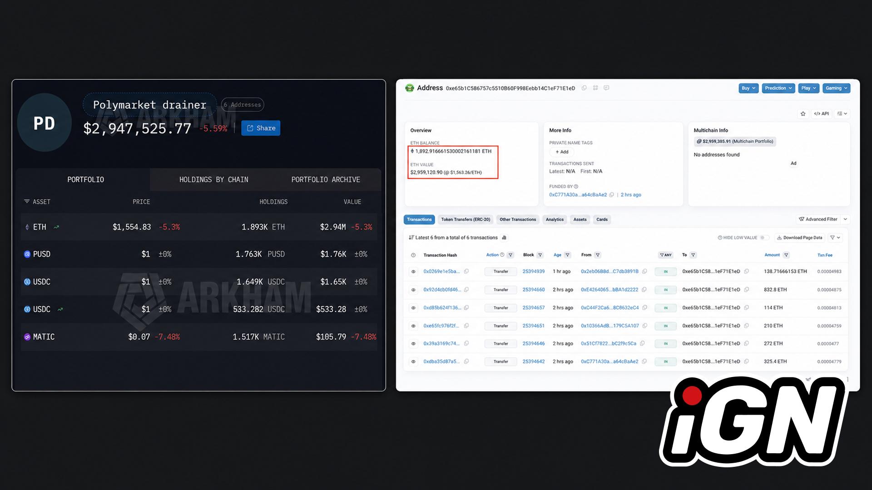Open the Token Transfers (ERC-20) tab
This screenshot has width=872, height=490.
click(x=466, y=220)
